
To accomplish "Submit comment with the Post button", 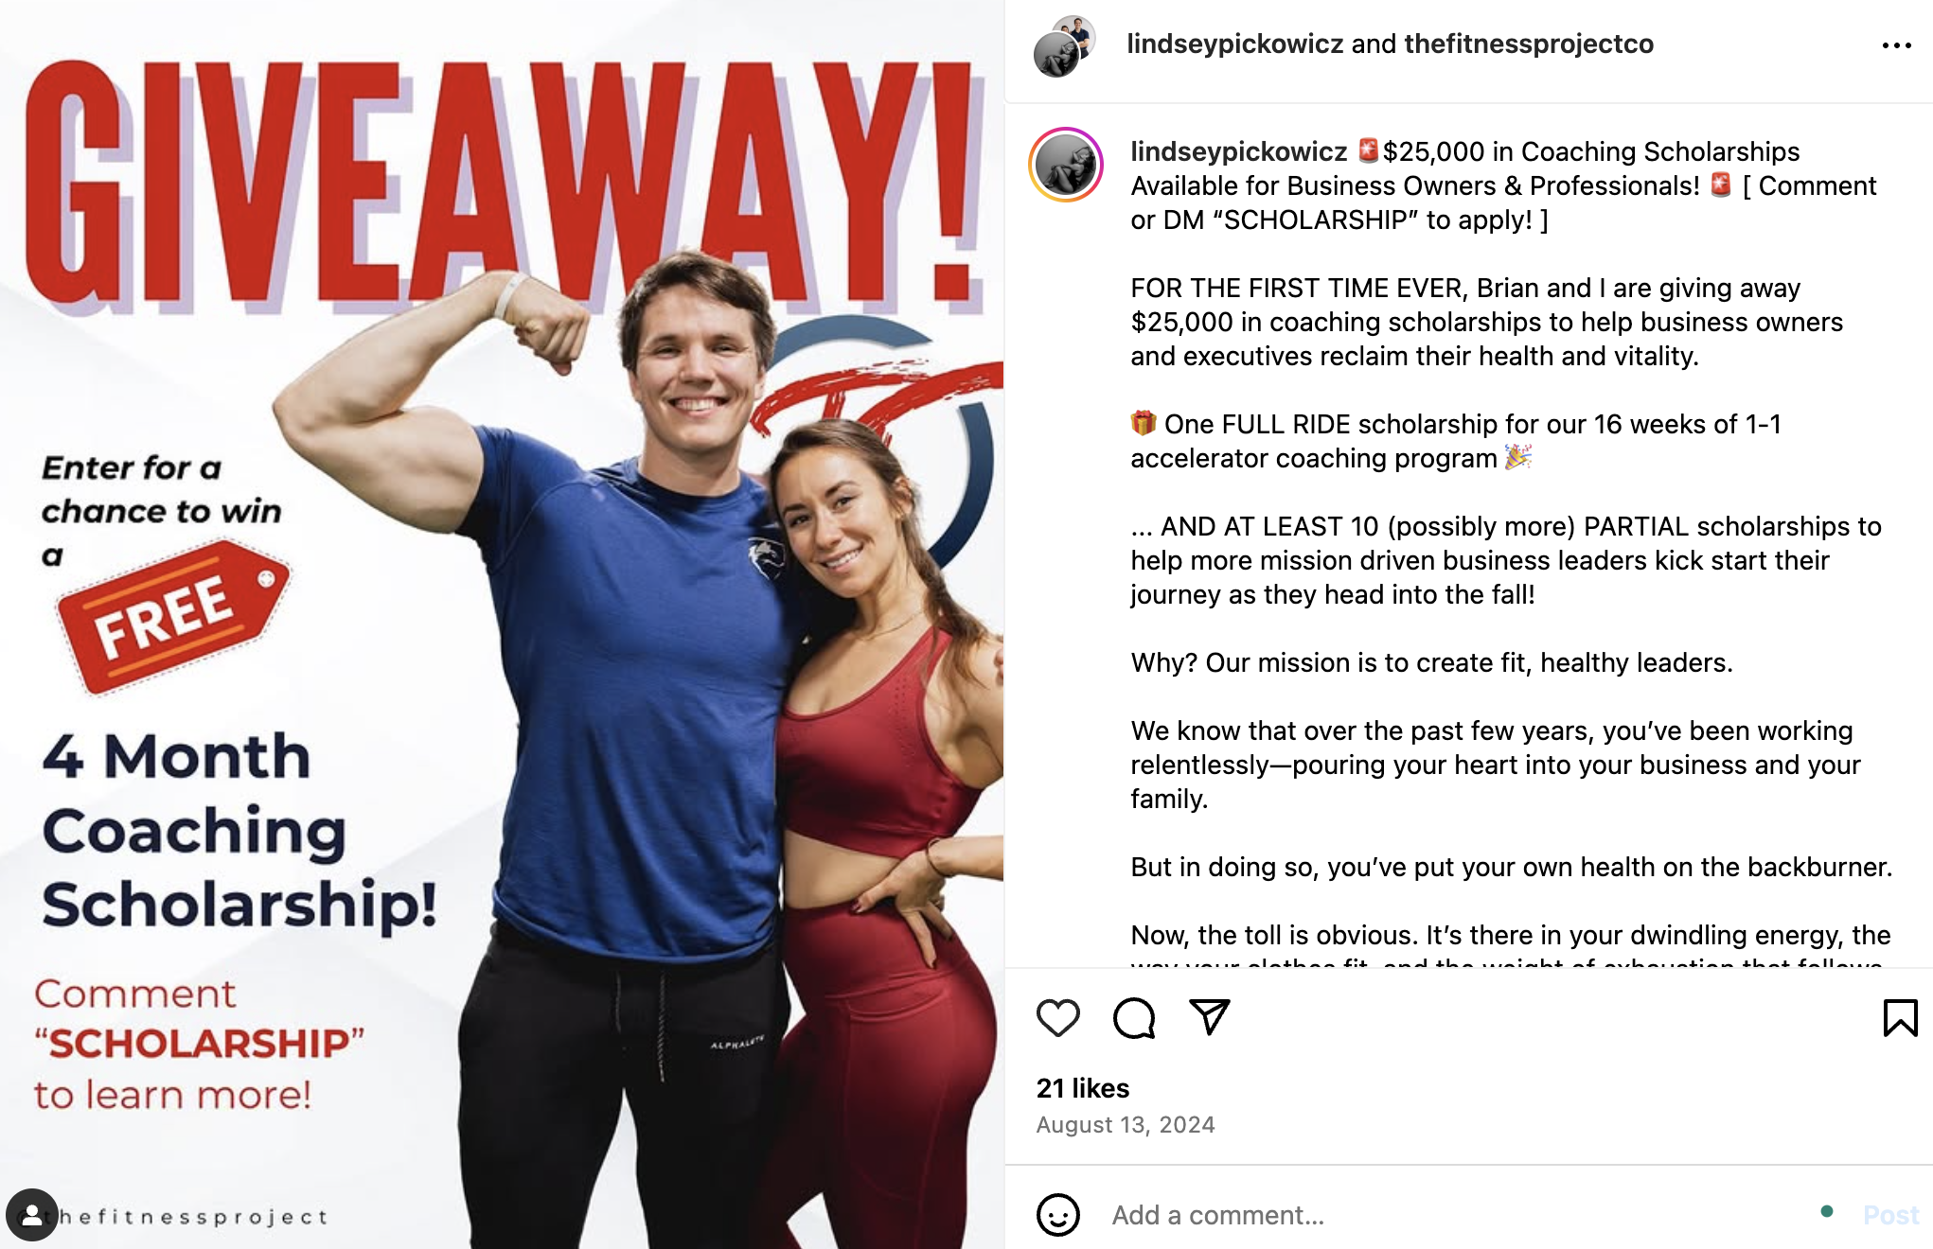I will (x=1889, y=1215).
